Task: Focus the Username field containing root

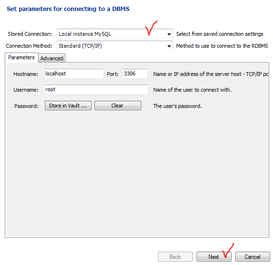Action: (96, 90)
